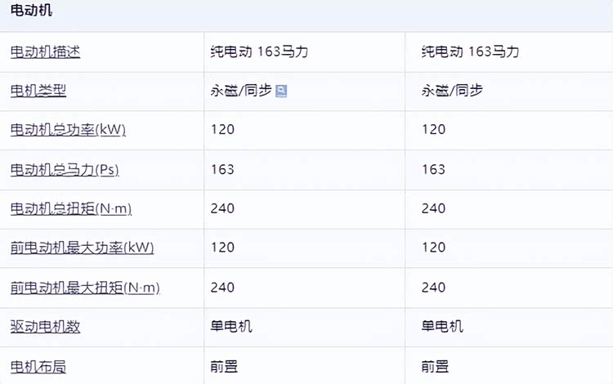Open the 电动机描述 parameter link
This screenshot has height=384, width=613.
[45, 52]
